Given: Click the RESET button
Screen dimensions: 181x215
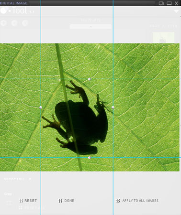Looking at the screenshot, I should tap(28, 201).
